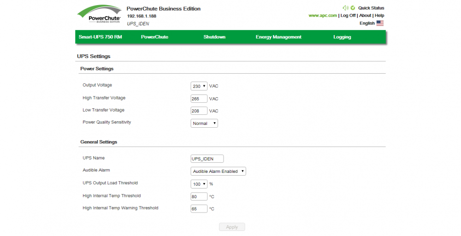Follow the www.apc.com link
This screenshot has height=236, width=461.
coord(323,16)
